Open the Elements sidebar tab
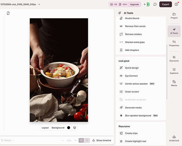 coord(174,59)
